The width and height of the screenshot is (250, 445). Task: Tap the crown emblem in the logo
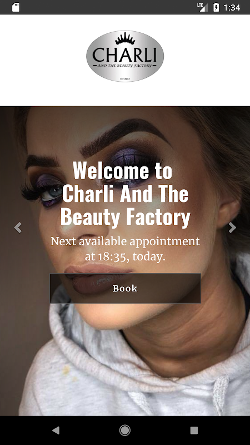click(125, 38)
